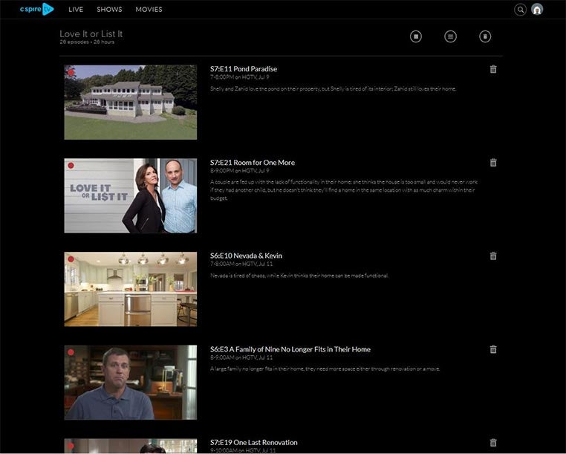Open the S7:E19 One Last Renovation title
This screenshot has height=454, width=566.
(254, 442)
